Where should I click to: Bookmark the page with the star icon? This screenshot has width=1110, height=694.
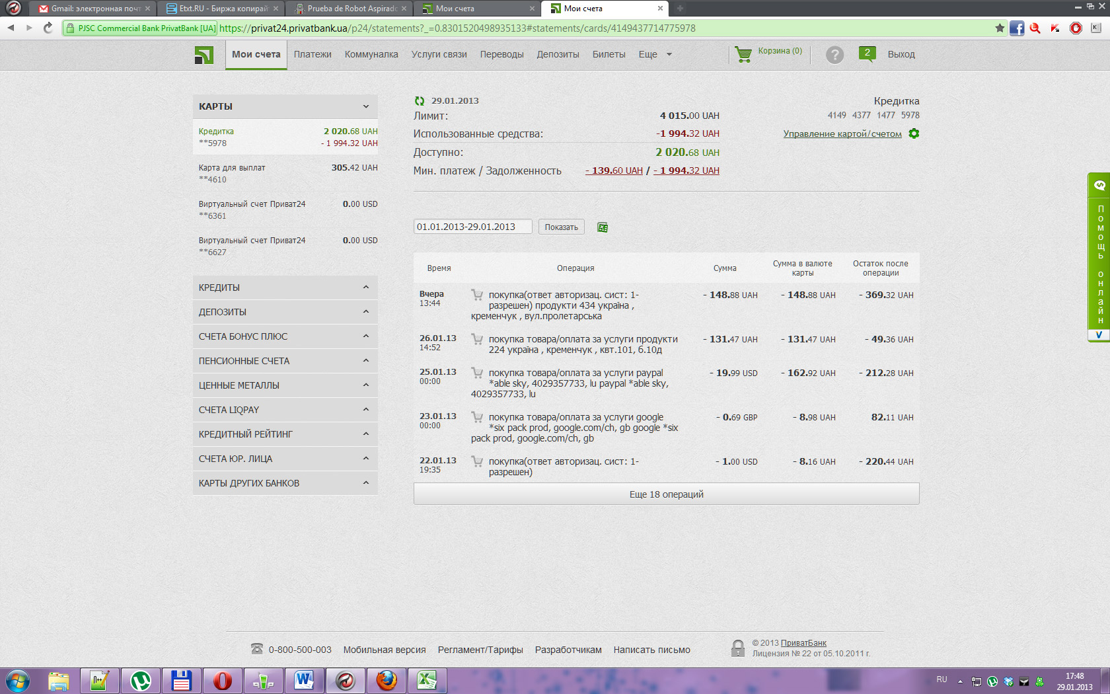pos(1000,28)
